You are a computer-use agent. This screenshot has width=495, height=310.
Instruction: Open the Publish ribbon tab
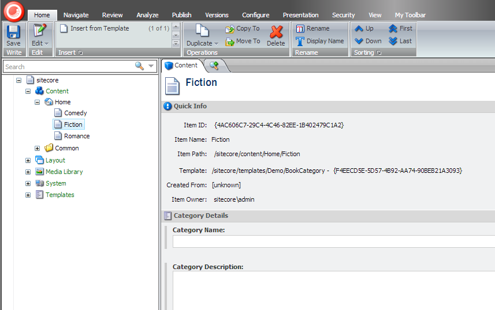pyautogui.click(x=181, y=15)
